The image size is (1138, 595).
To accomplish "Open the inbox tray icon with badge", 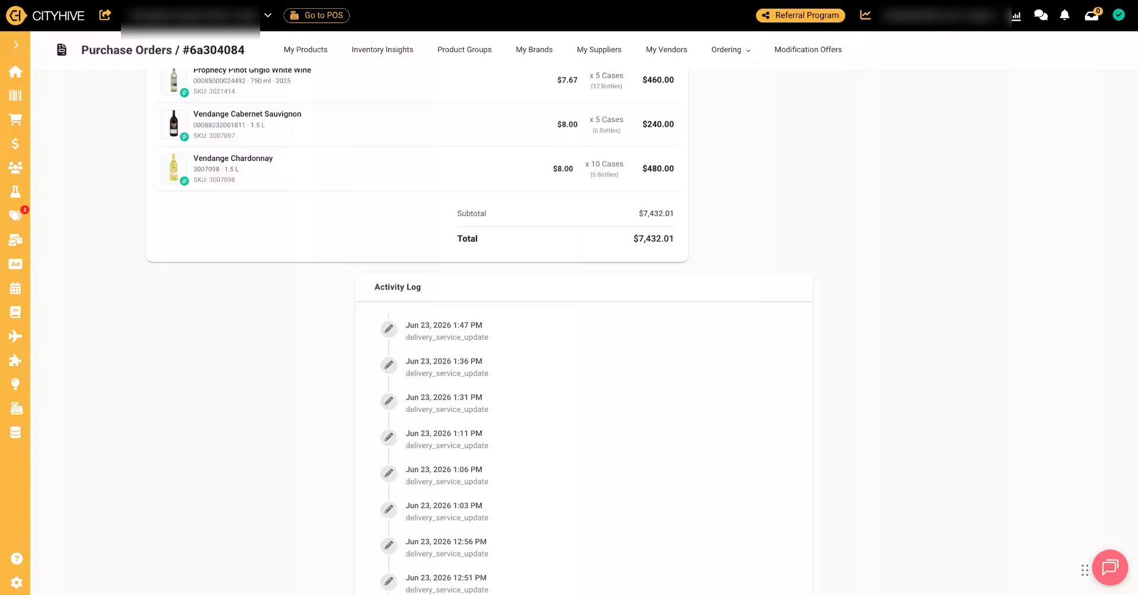I will point(1092,15).
